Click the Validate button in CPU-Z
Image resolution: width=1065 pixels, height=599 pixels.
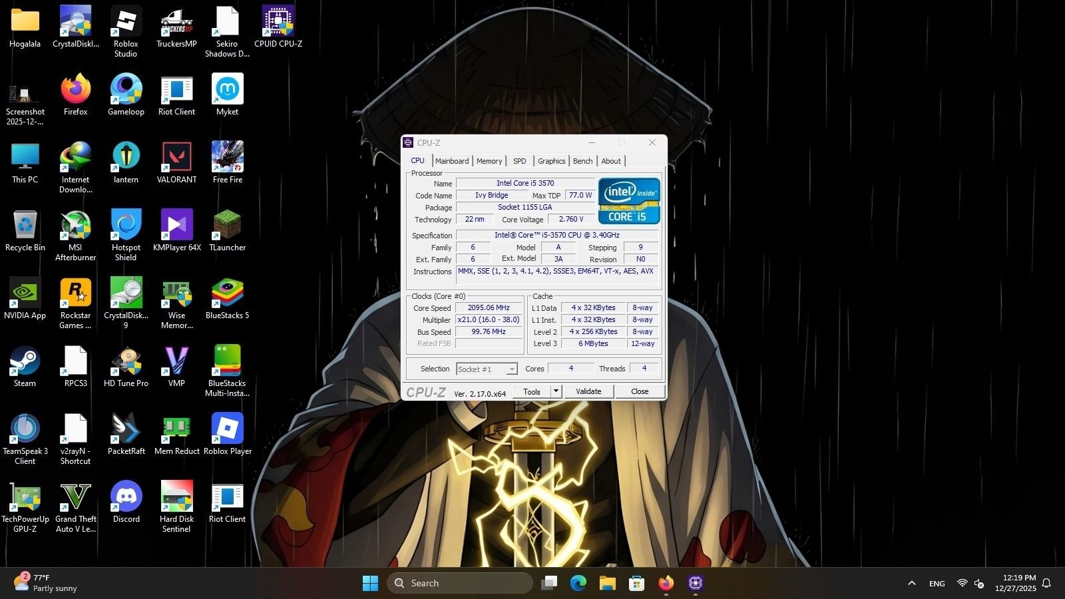point(588,391)
